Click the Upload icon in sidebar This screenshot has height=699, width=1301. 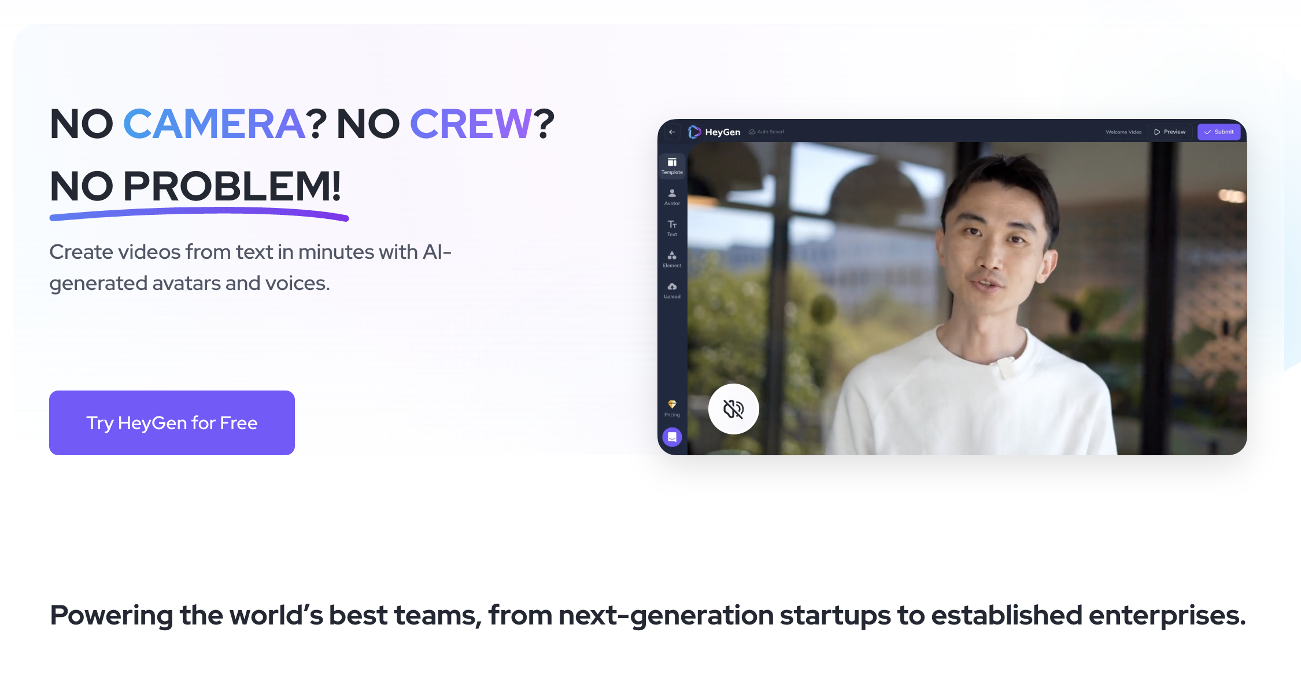tap(672, 291)
